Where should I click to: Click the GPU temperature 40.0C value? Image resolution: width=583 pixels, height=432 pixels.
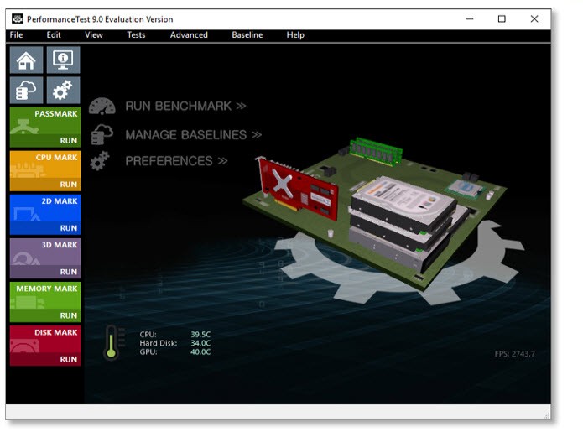200,351
